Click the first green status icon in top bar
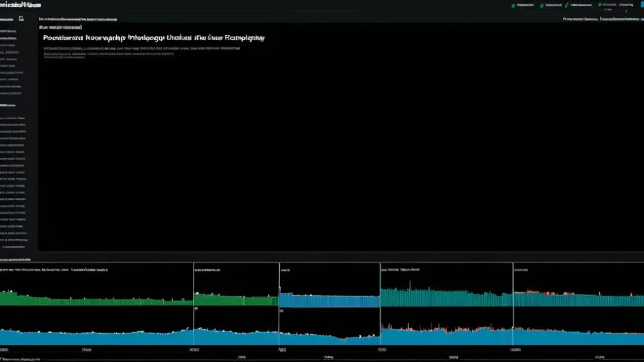 [514, 5]
